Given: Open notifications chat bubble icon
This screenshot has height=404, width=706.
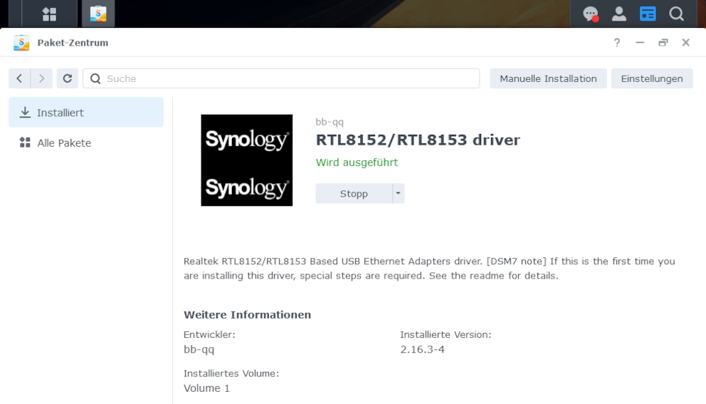Looking at the screenshot, I should tap(590, 14).
